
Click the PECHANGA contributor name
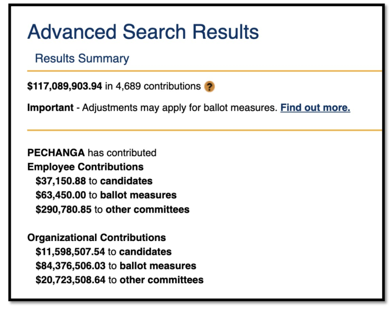coord(56,153)
